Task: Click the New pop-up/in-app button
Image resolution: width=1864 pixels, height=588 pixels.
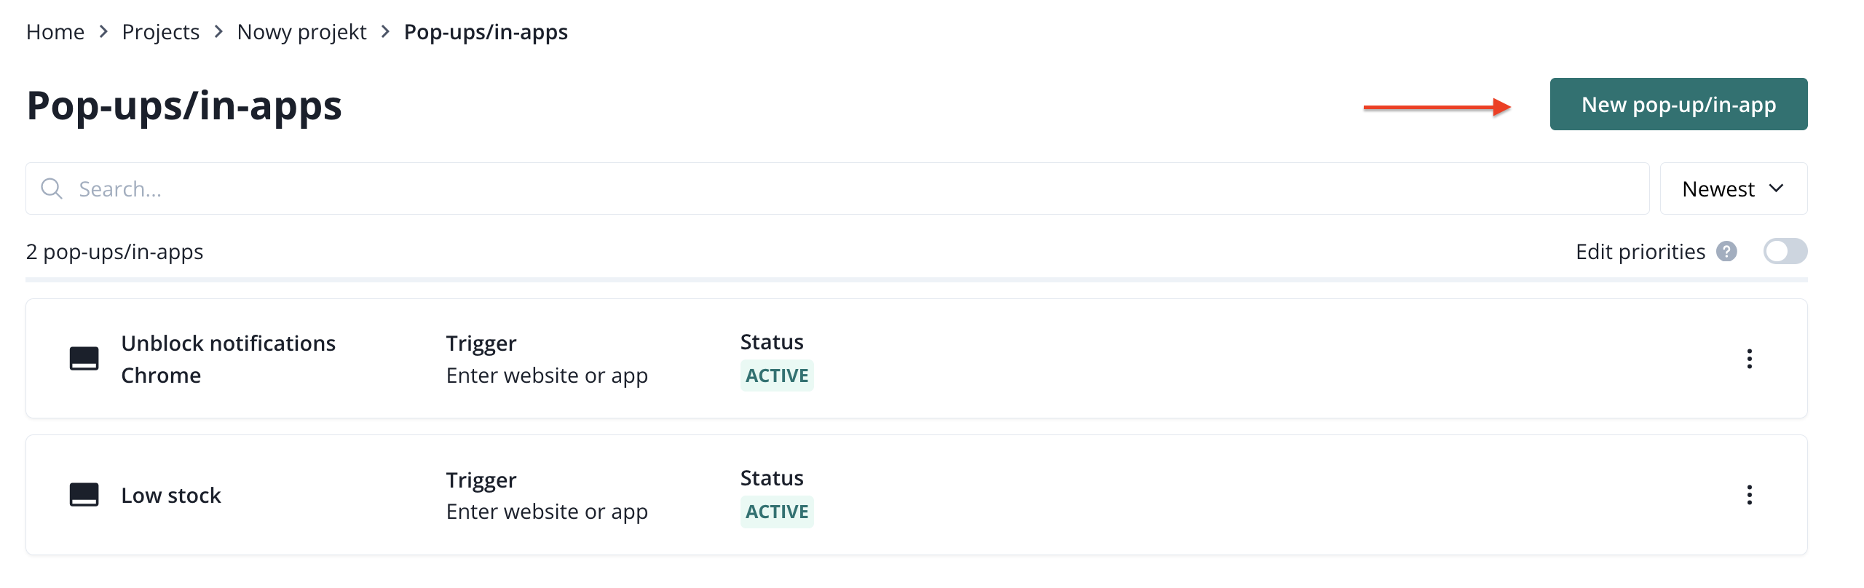Action: 1678,105
